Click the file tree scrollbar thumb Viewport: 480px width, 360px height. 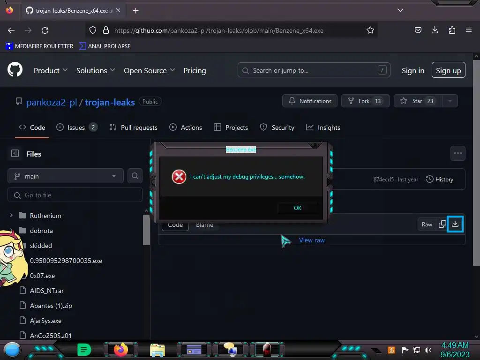(146, 230)
